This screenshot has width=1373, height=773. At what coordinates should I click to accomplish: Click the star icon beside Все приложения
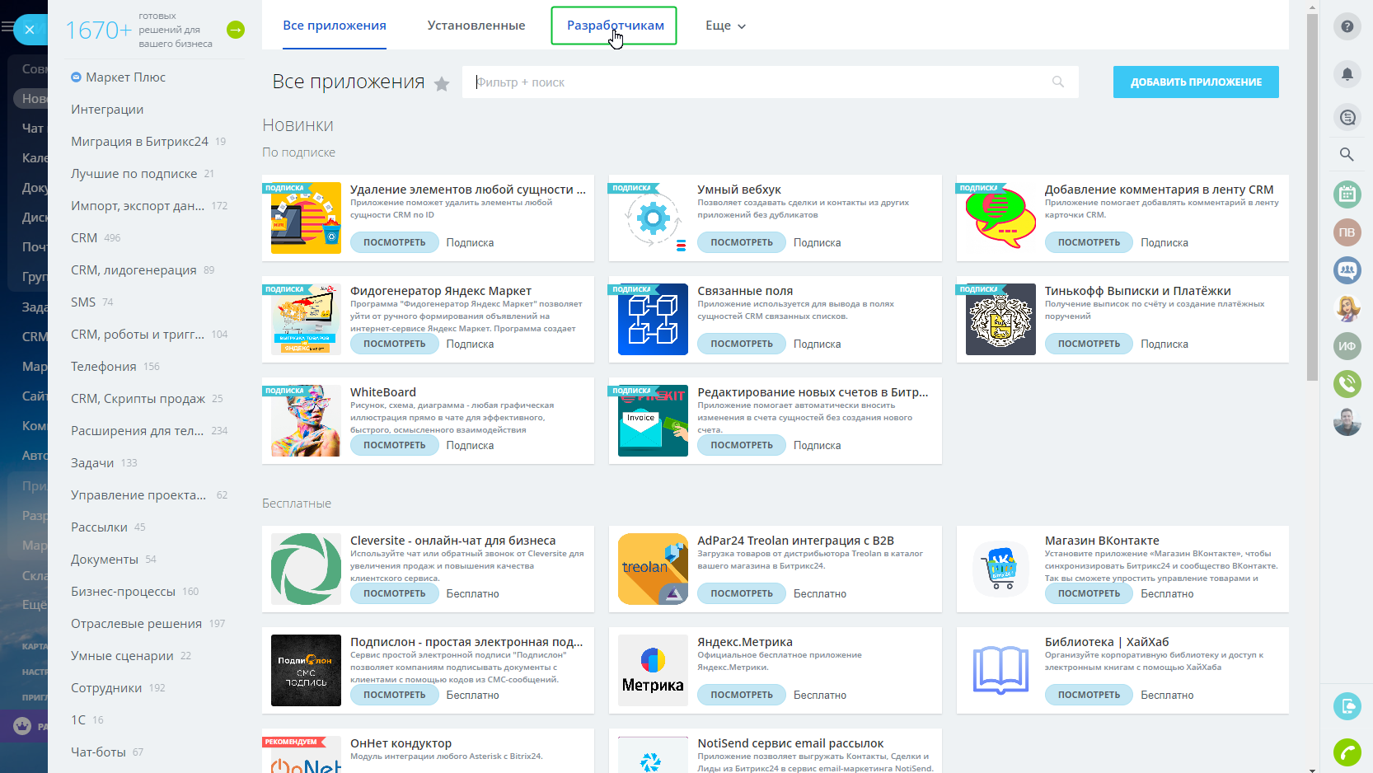click(x=442, y=83)
